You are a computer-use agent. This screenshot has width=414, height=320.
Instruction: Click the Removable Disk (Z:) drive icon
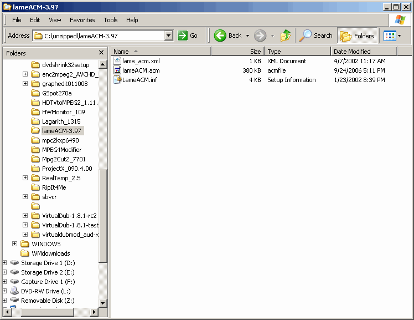[14, 300]
